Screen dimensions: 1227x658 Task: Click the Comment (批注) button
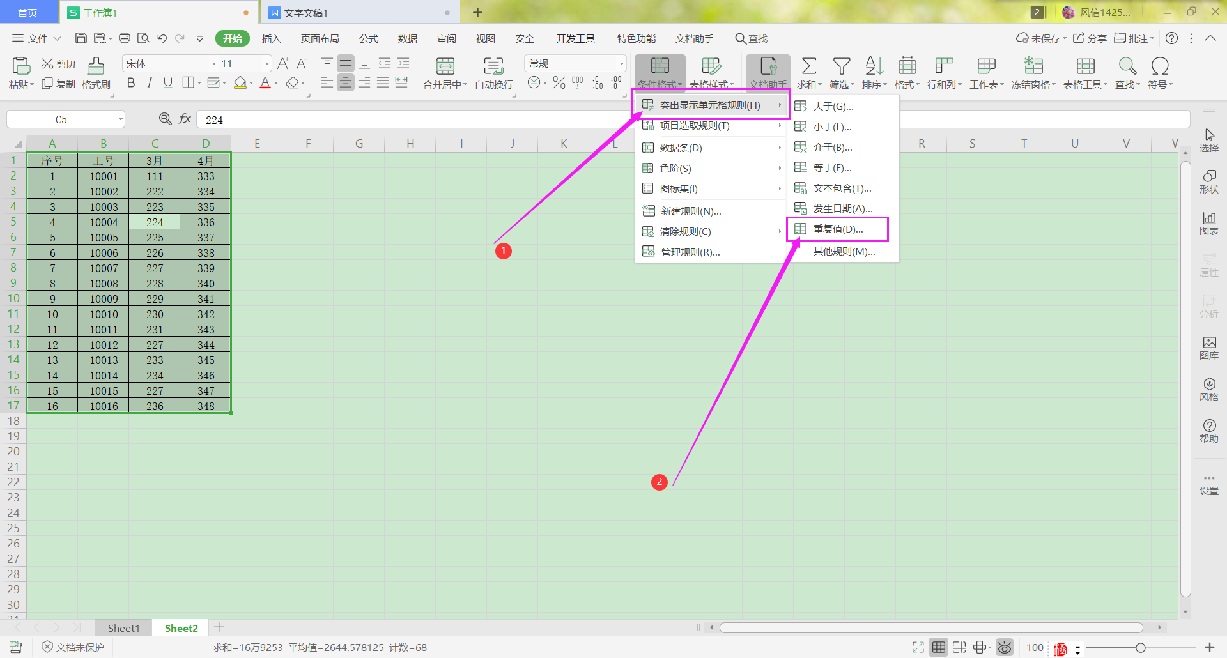[x=1134, y=38]
